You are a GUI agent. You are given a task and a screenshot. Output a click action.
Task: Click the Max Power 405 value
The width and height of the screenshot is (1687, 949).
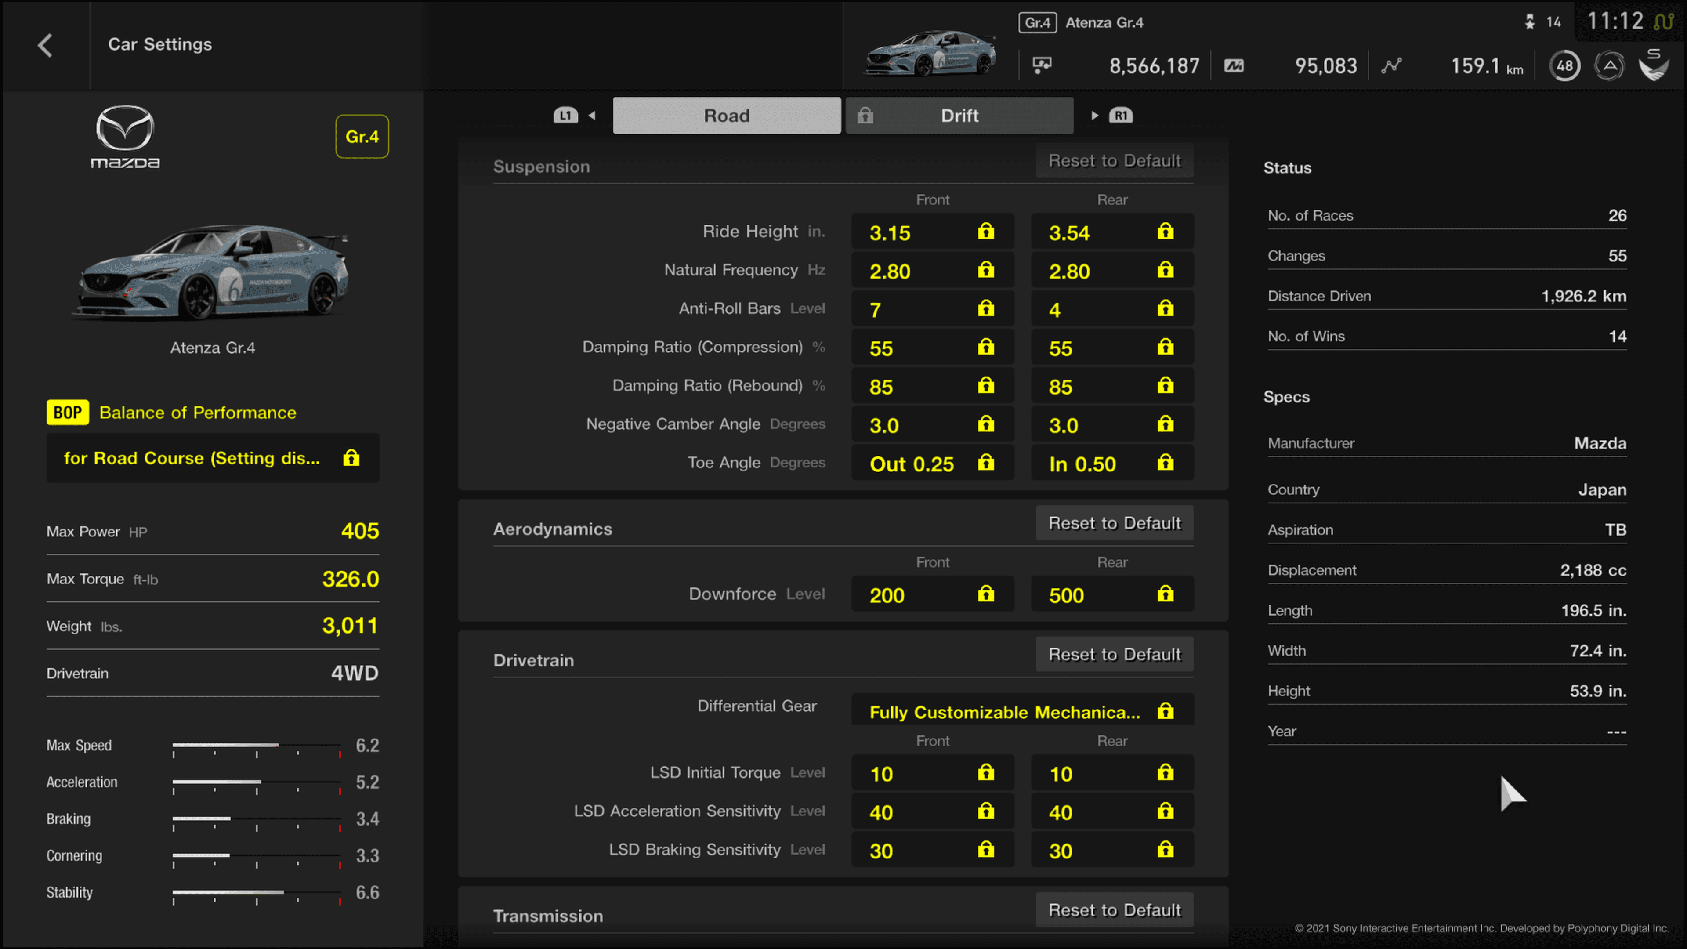[x=359, y=530]
